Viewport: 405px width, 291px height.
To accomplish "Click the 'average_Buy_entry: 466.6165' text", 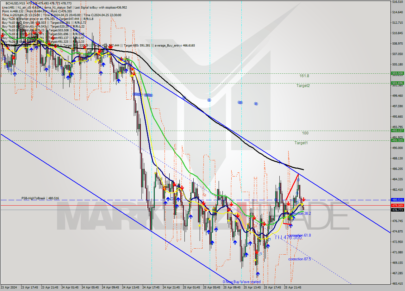I will point(175,46).
